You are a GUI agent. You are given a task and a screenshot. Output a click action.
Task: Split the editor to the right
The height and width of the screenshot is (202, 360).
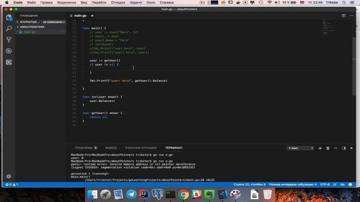click(x=344, y=16)
